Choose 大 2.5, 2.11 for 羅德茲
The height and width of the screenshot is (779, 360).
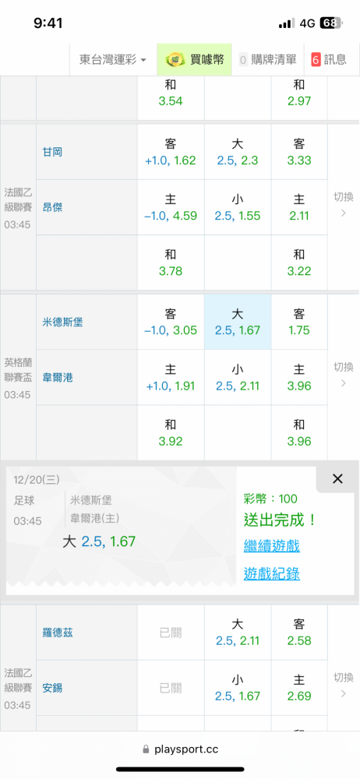[238, 633]
